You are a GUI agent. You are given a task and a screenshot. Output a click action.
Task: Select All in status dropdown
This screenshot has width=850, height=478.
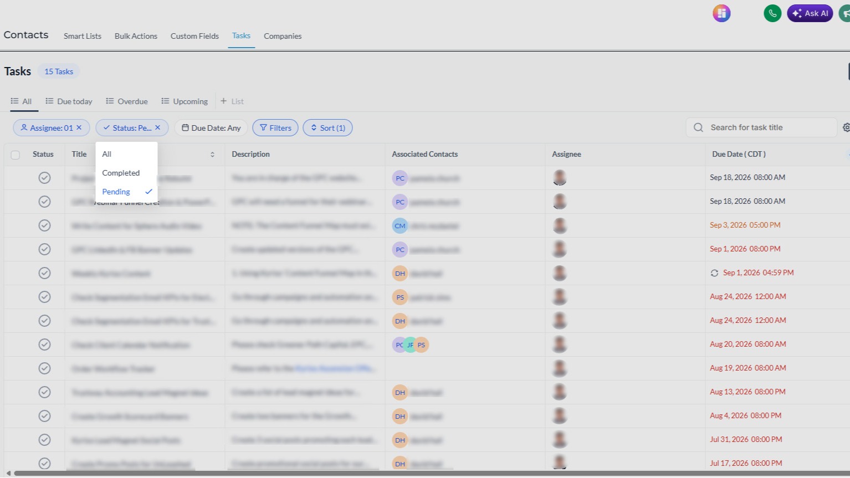click(x=126, y=154)
